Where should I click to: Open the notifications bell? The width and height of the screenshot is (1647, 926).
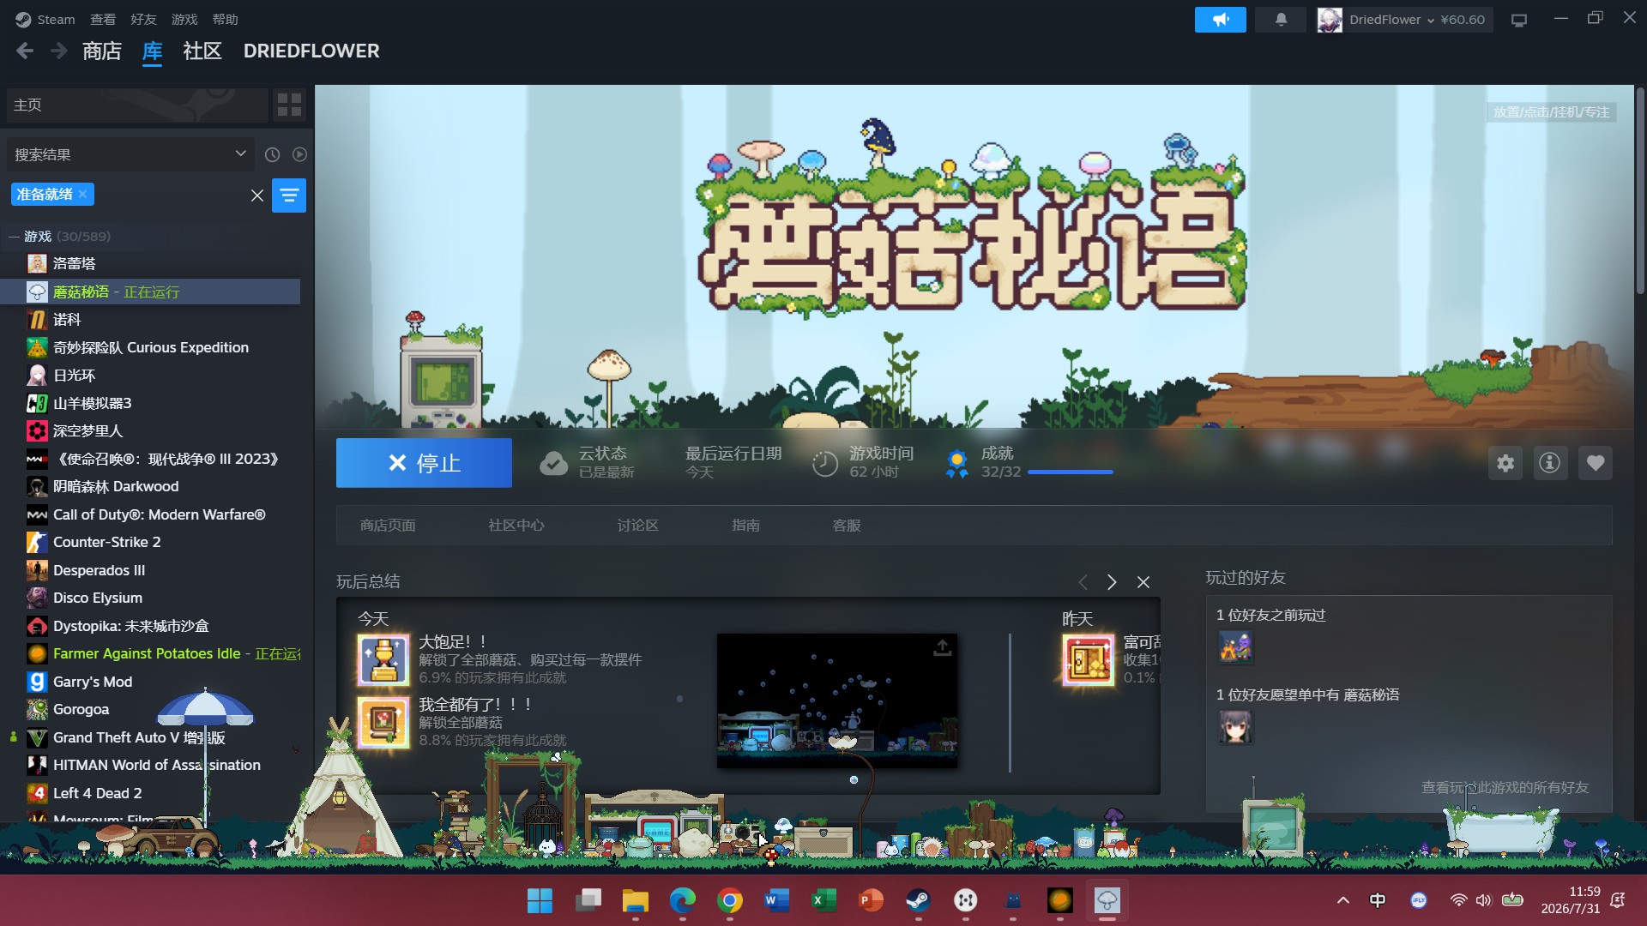coord(1281,19)
